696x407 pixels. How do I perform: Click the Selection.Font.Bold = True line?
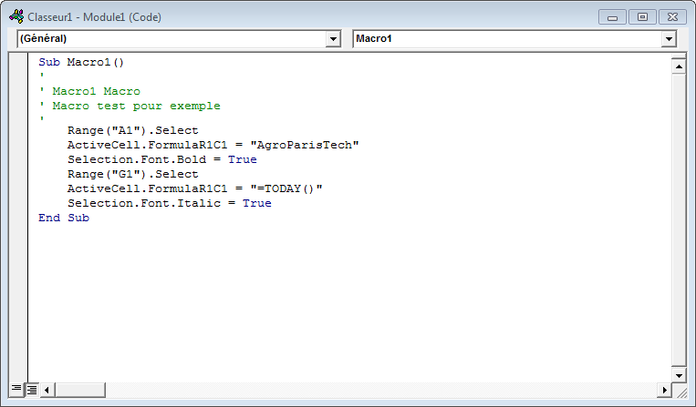click(162, 159)
